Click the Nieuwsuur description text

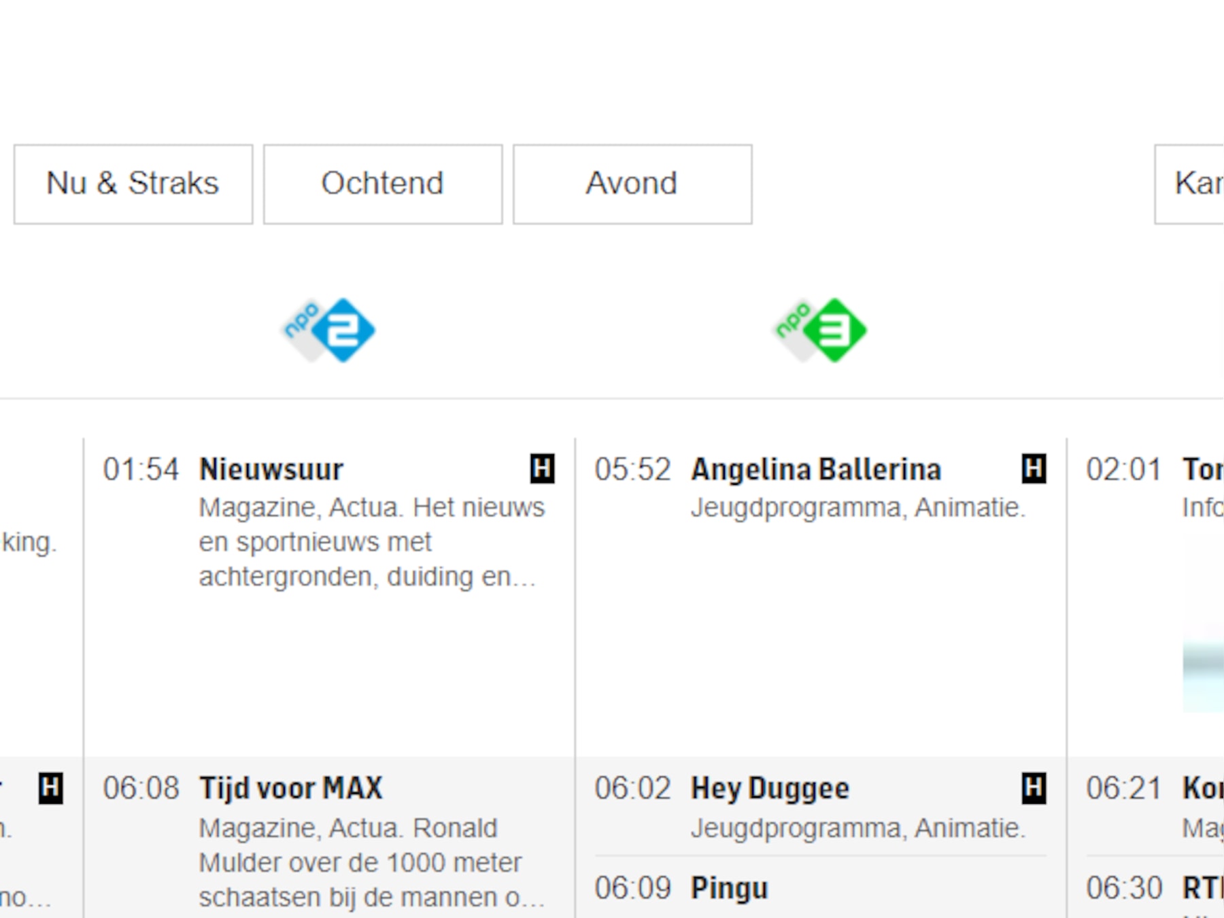point(371,542)
